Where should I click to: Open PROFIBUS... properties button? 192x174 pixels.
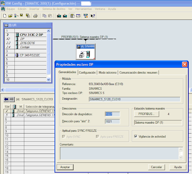[x=147, y=114]
